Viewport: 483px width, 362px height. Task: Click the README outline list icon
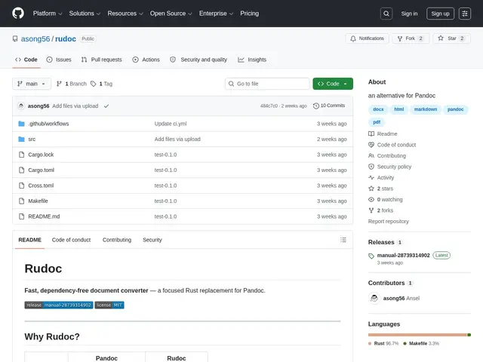tap(343, 240)
